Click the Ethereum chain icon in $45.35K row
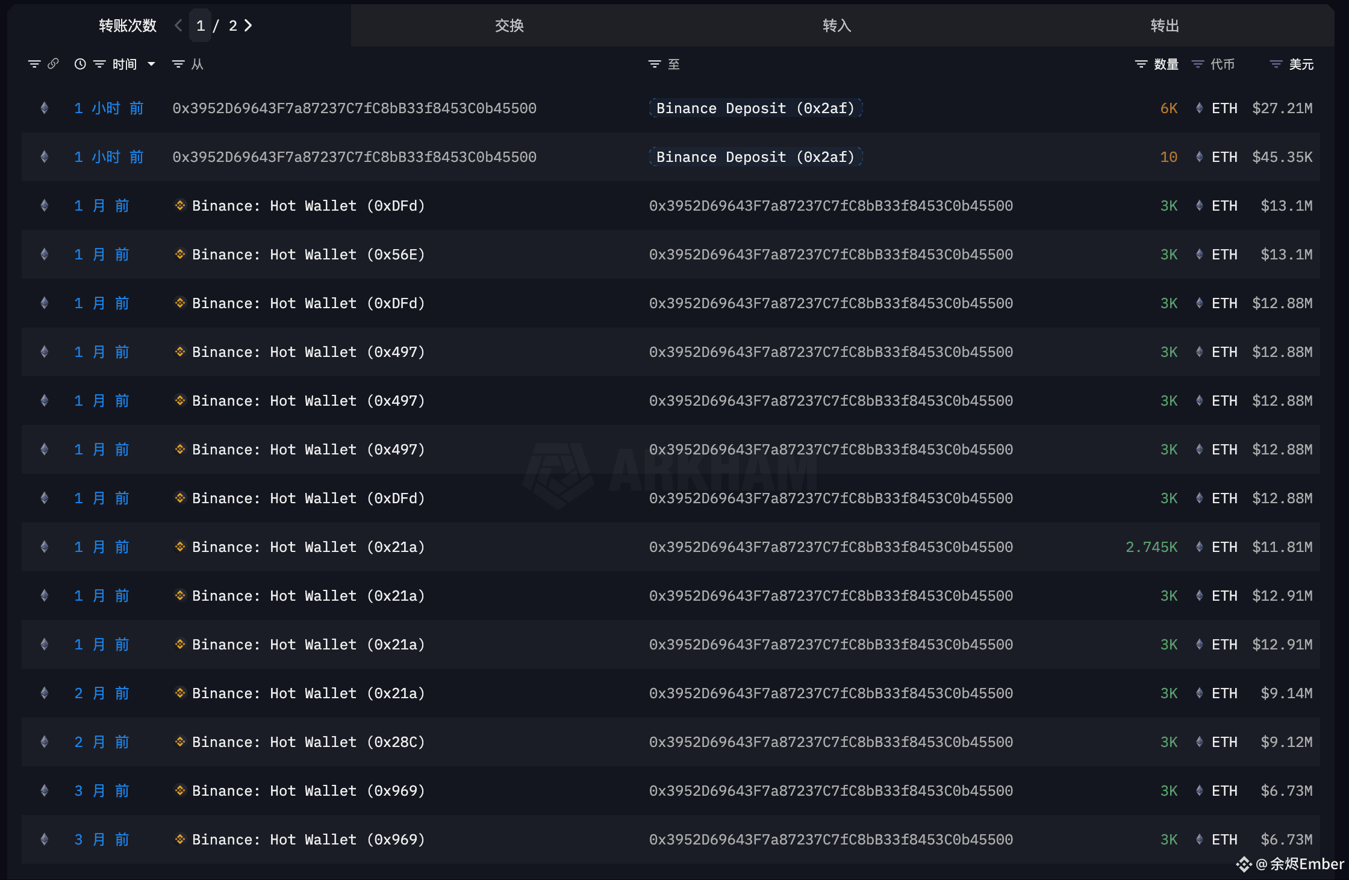The image size is (1349, 880). click(x=44, y=156)
